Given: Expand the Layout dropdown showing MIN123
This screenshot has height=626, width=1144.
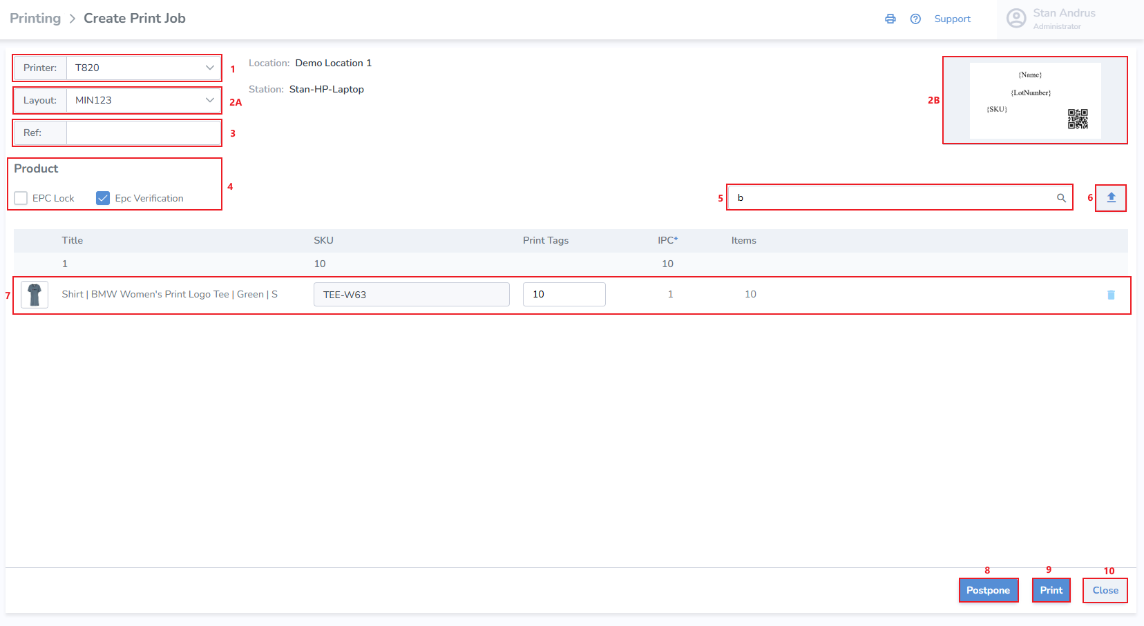Looking at the screenshot, I should tap(144, 100).
